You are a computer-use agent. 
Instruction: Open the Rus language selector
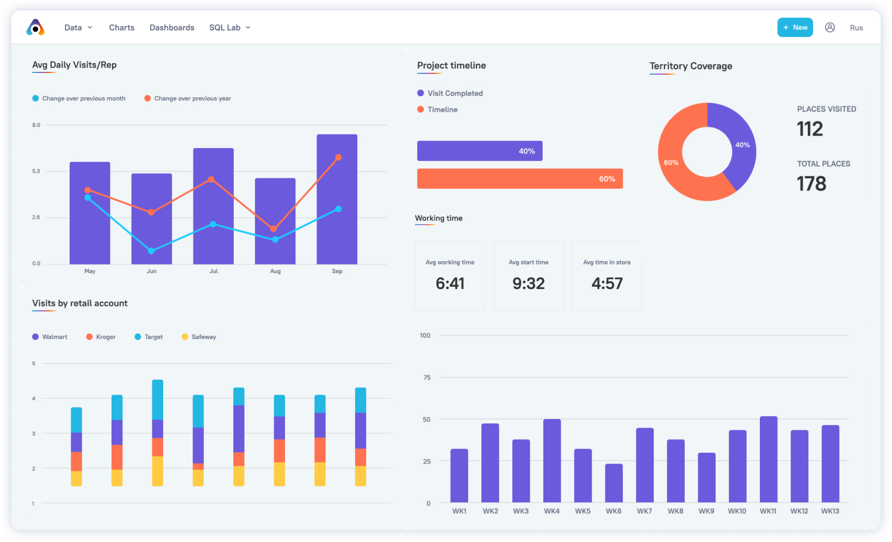point(856,28)
